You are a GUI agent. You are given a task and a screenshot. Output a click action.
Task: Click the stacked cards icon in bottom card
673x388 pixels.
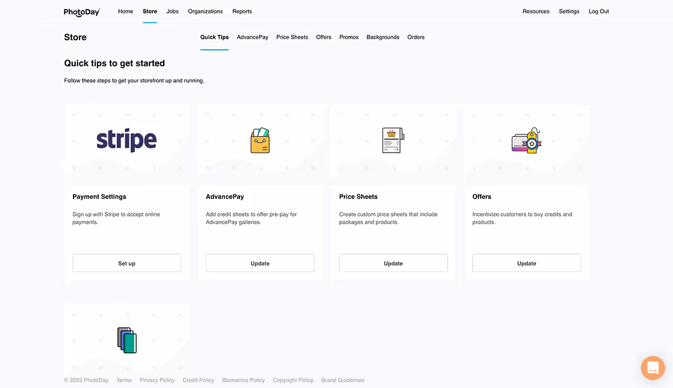[127, 340]
